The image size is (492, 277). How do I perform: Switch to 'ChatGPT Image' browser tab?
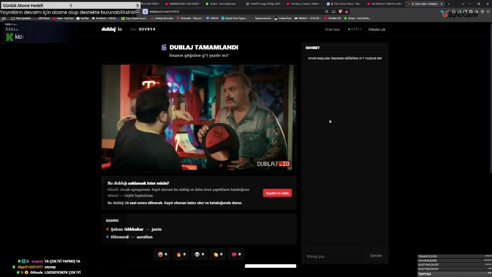point(263,4)
